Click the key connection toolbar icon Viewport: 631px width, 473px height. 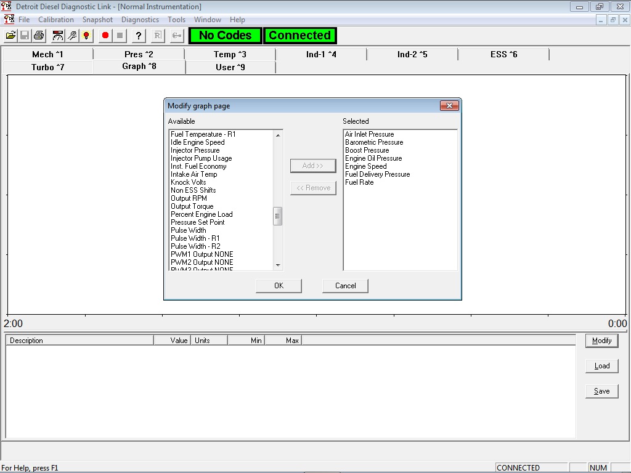click(176, 35)
